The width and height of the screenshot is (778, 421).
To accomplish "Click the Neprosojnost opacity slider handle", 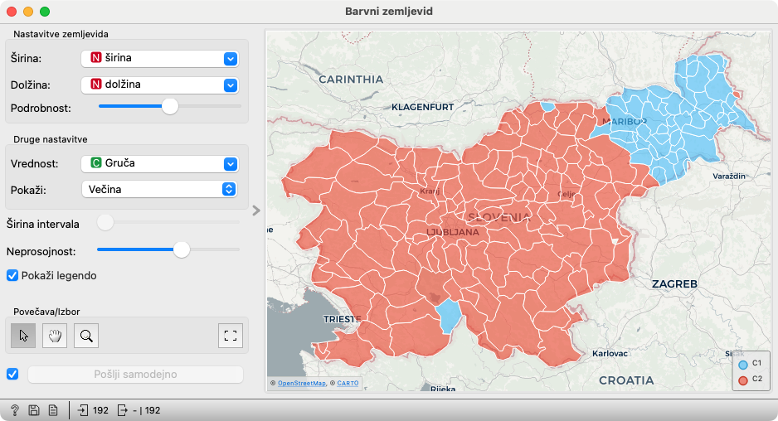I will tap(182, 249).
